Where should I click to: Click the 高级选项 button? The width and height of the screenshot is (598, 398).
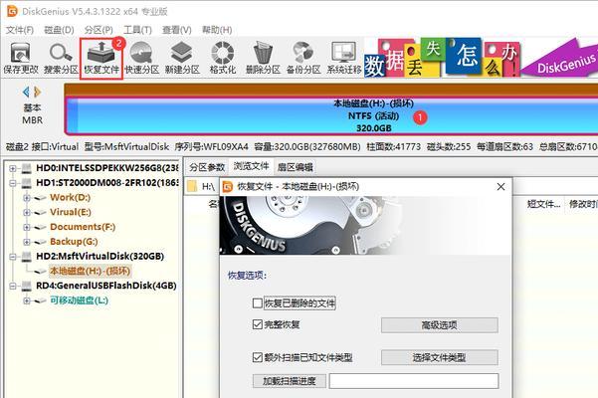click(440, 325)
